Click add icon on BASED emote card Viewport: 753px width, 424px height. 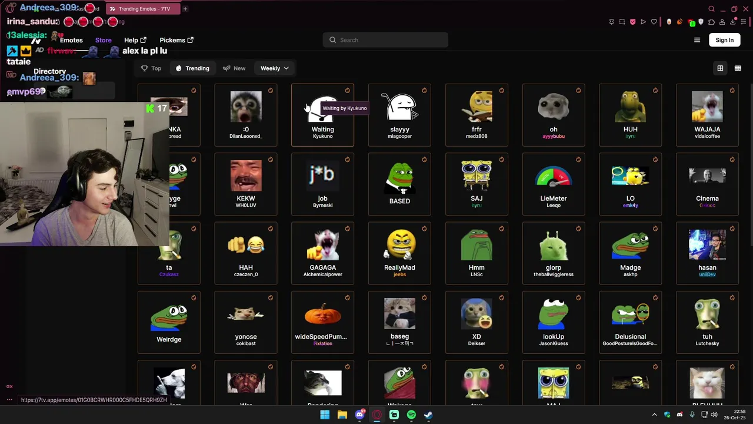[x=424, y=159]
